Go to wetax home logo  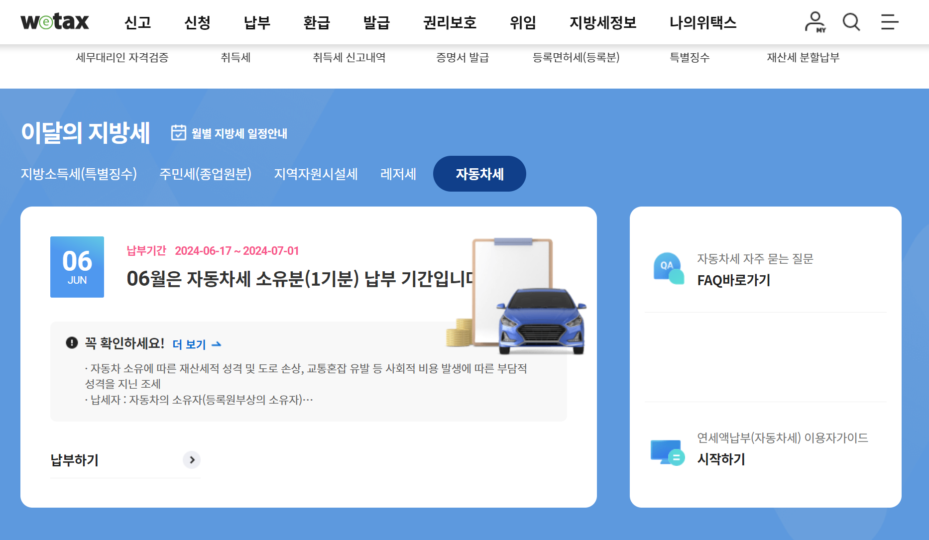point(55,22)
